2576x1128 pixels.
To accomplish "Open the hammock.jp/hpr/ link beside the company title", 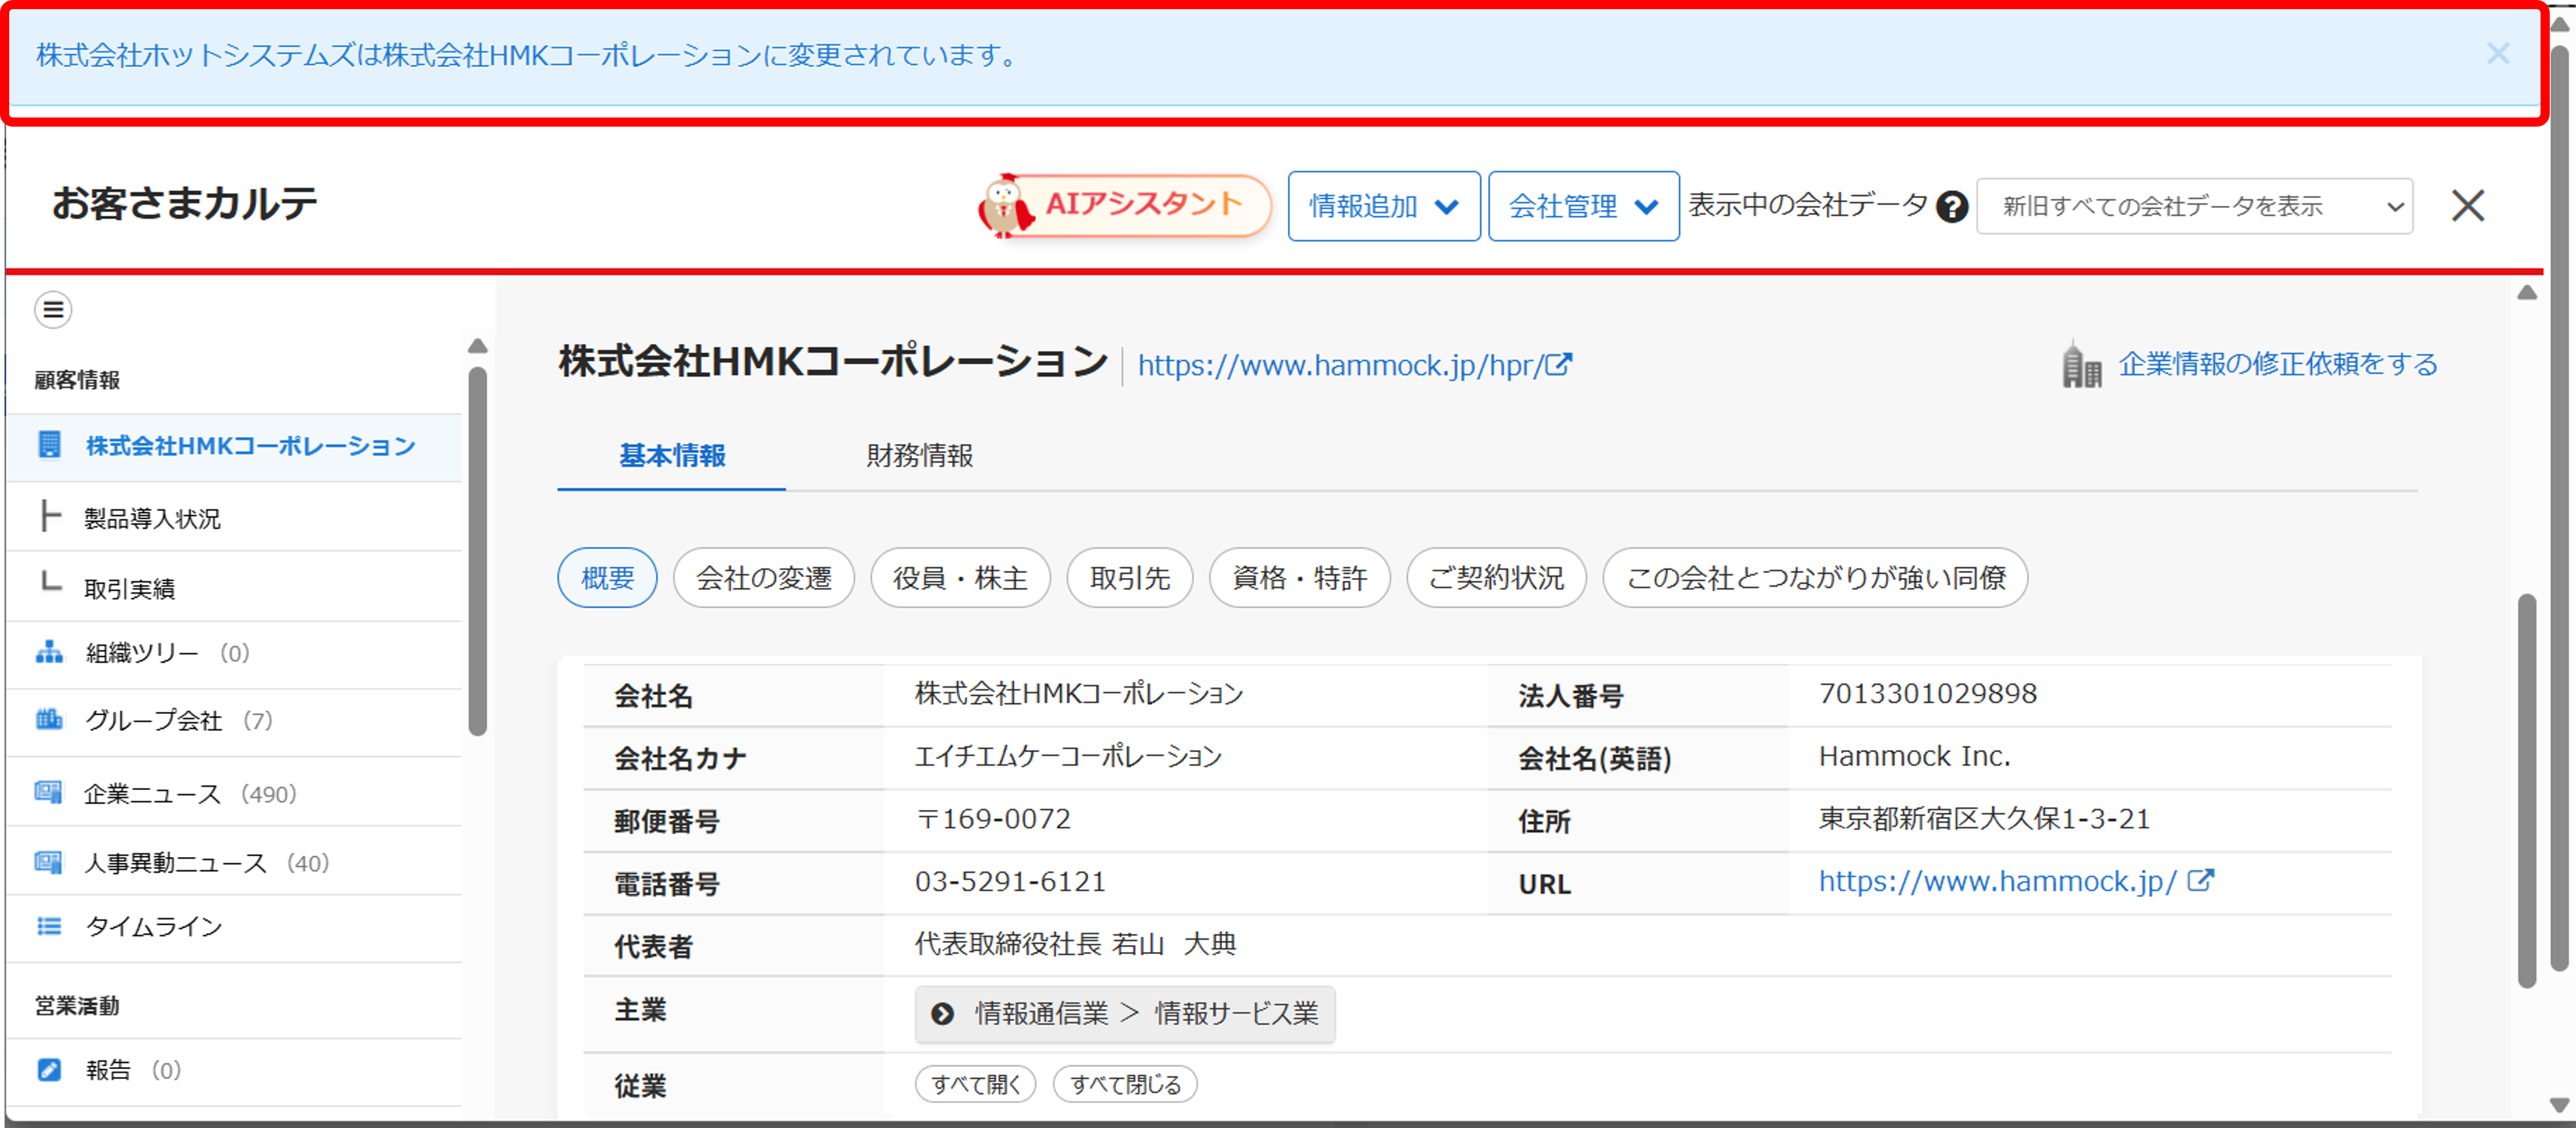I will tap(1340, 366).
